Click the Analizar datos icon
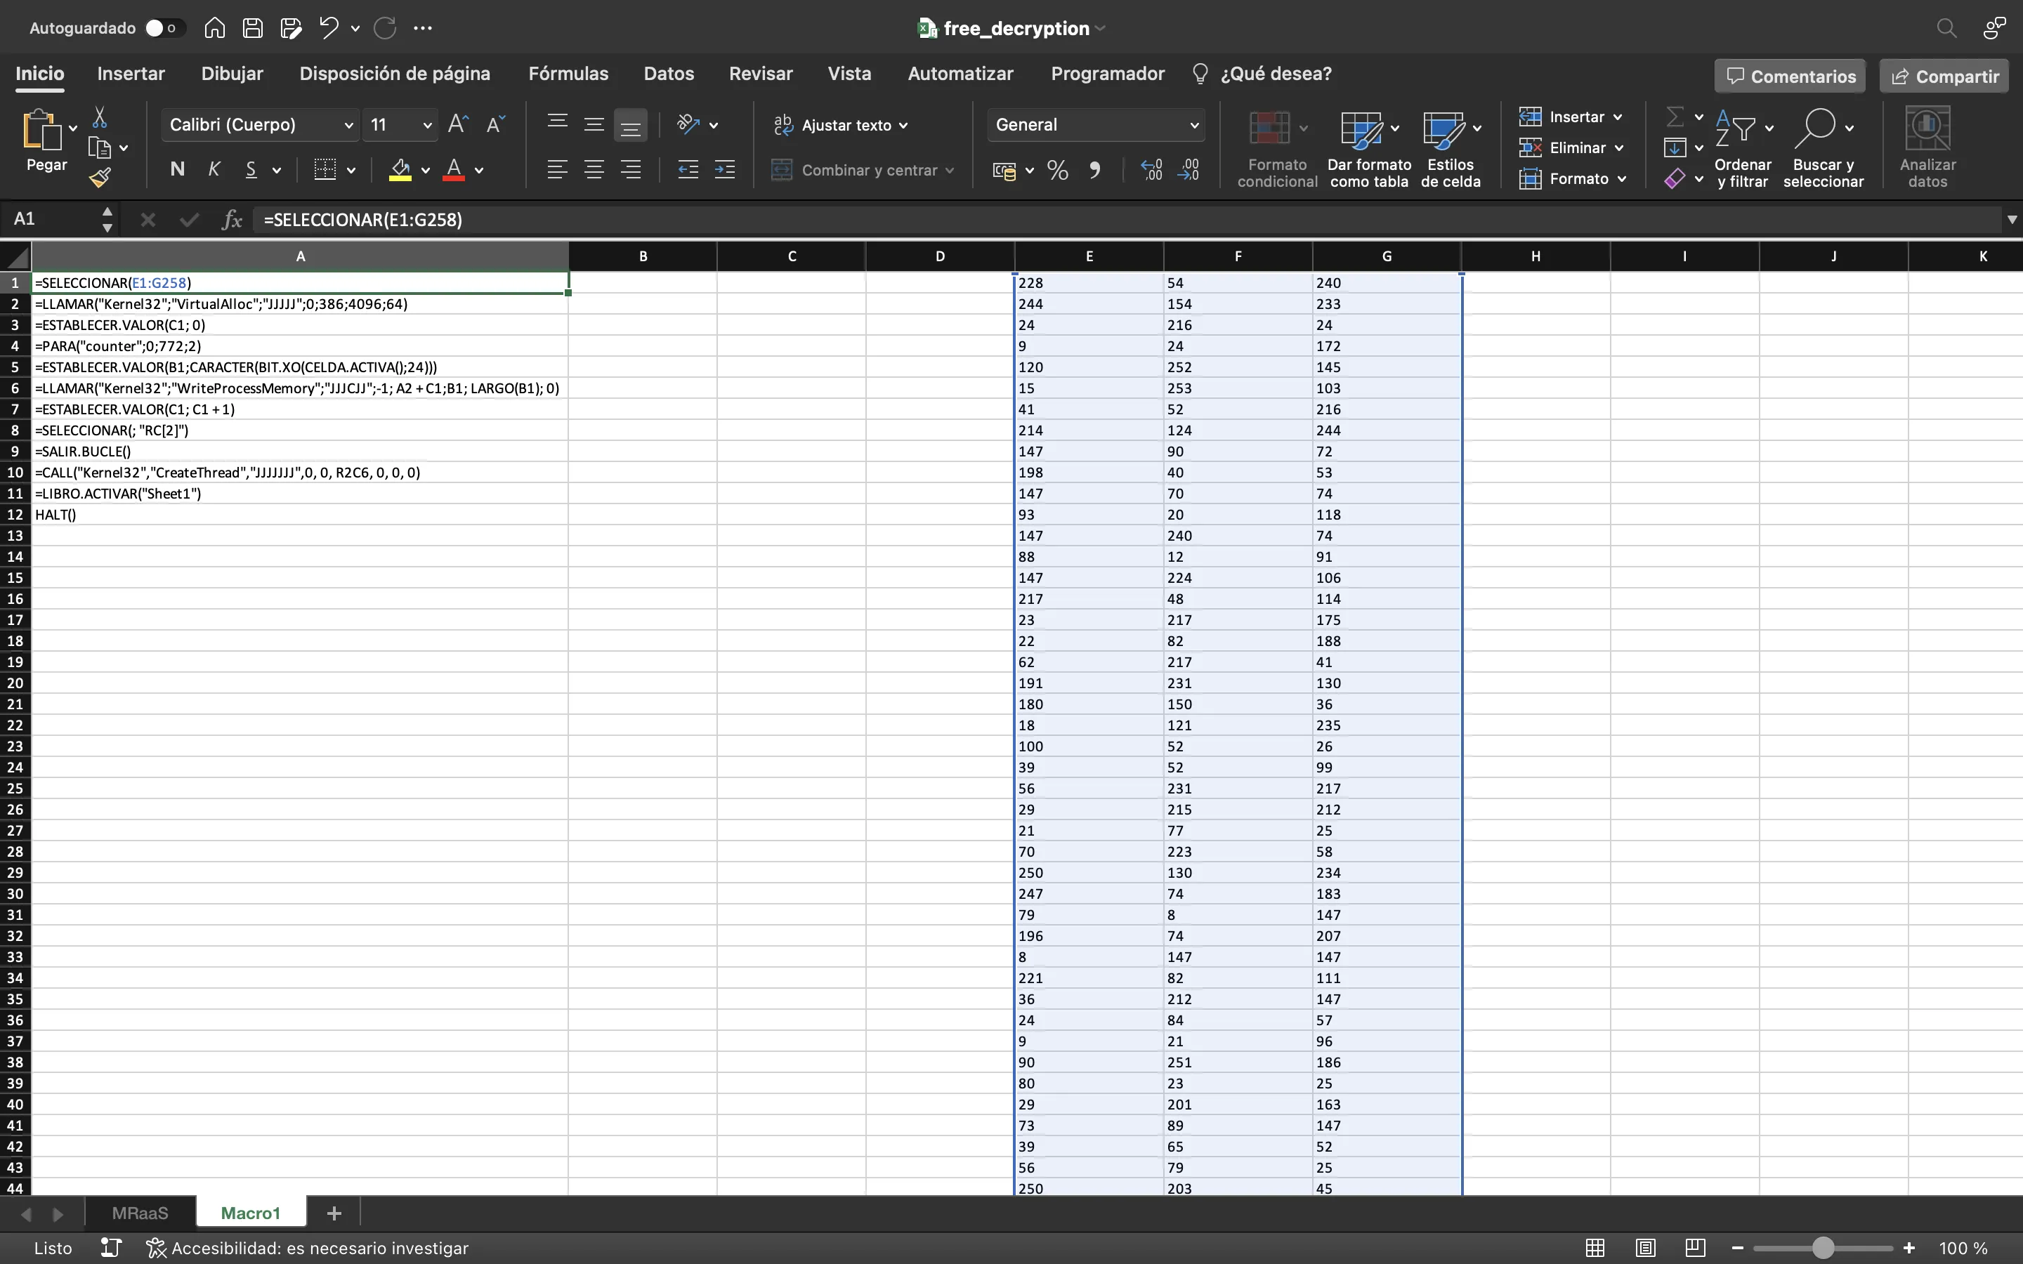2023x1264 pixels. point(1927,147)
